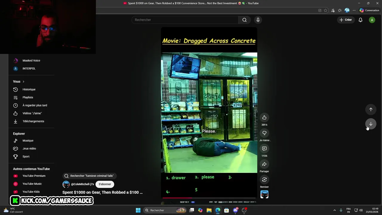This screenshot has height=215, width=382.
Task: Open Edge media control music icon
Action: [333, 10]
